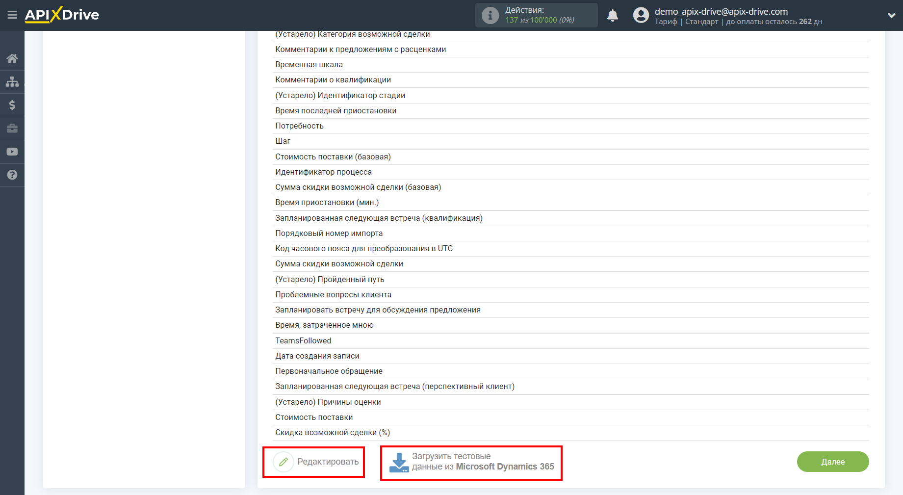This screenshot has width=903, height=495.
Task: Select row Стоимость поставки (базовая)
Action: coord(571,157)
